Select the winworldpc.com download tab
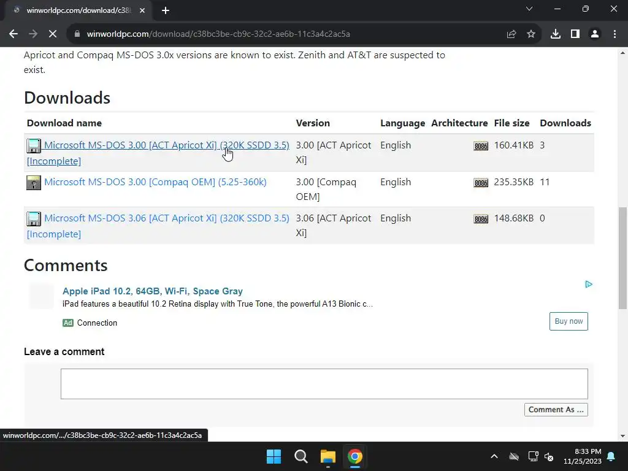 click(x=78, y=10)
